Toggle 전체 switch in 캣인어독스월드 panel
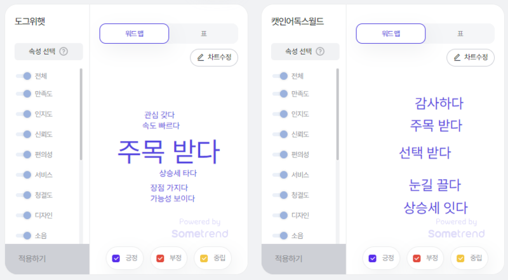Screen dimensions: 508x280 (x=280, y=76)
